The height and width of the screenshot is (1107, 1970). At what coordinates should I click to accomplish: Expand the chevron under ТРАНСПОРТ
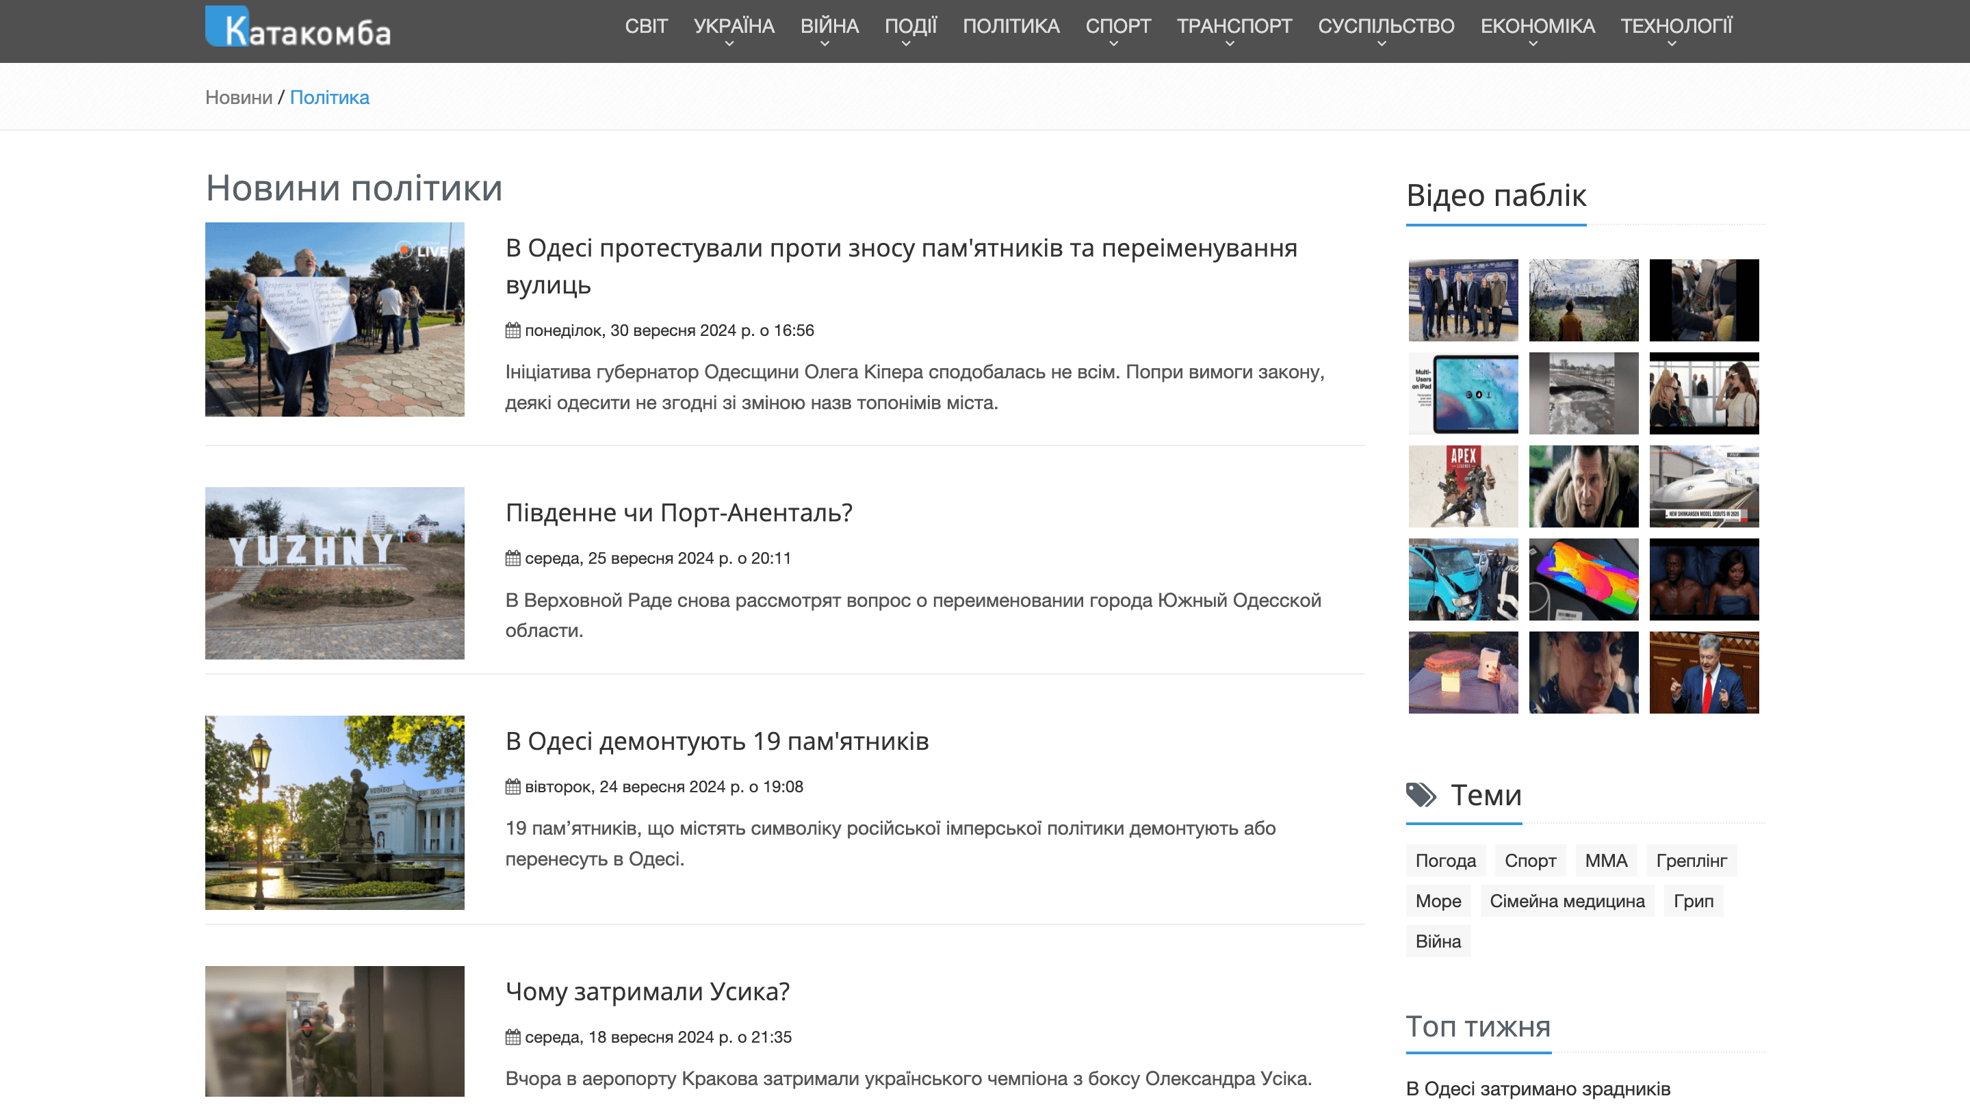pyautogui.click(x=1230, y=44)
